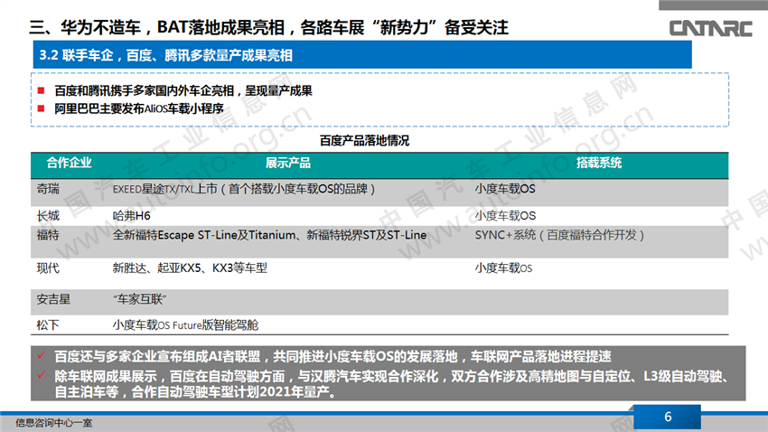Click the 展示产品 column header
The width and height of the screenshot is (768, 432).
click(288, 163)
